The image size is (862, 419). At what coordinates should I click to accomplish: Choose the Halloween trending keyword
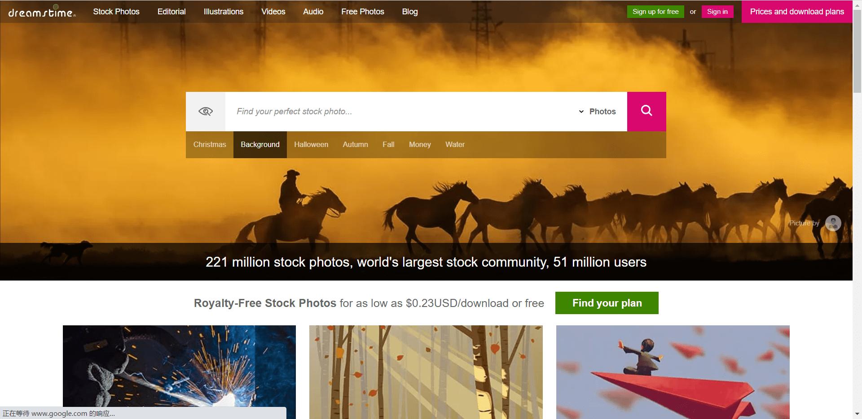(311, 144)
